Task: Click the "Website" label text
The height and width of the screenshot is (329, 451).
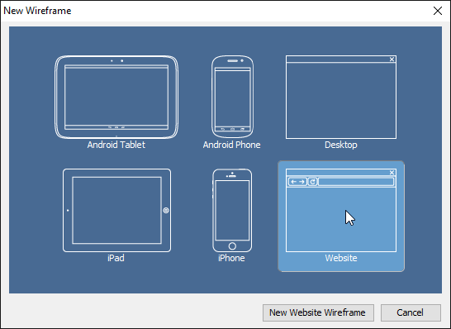Action: click(x=341, y=258)
